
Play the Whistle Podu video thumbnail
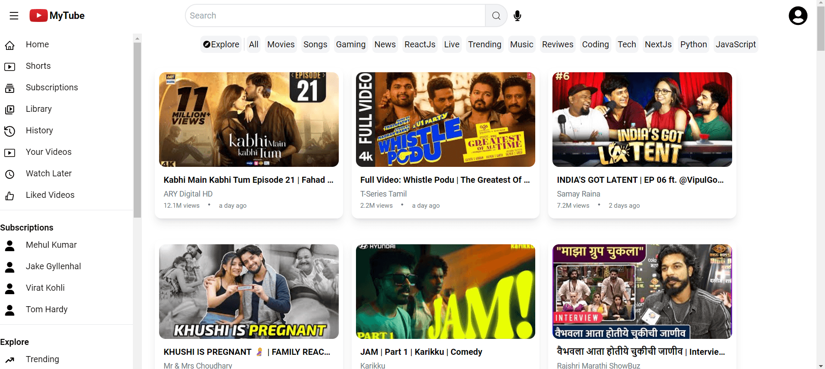click(x=445, y=120)
